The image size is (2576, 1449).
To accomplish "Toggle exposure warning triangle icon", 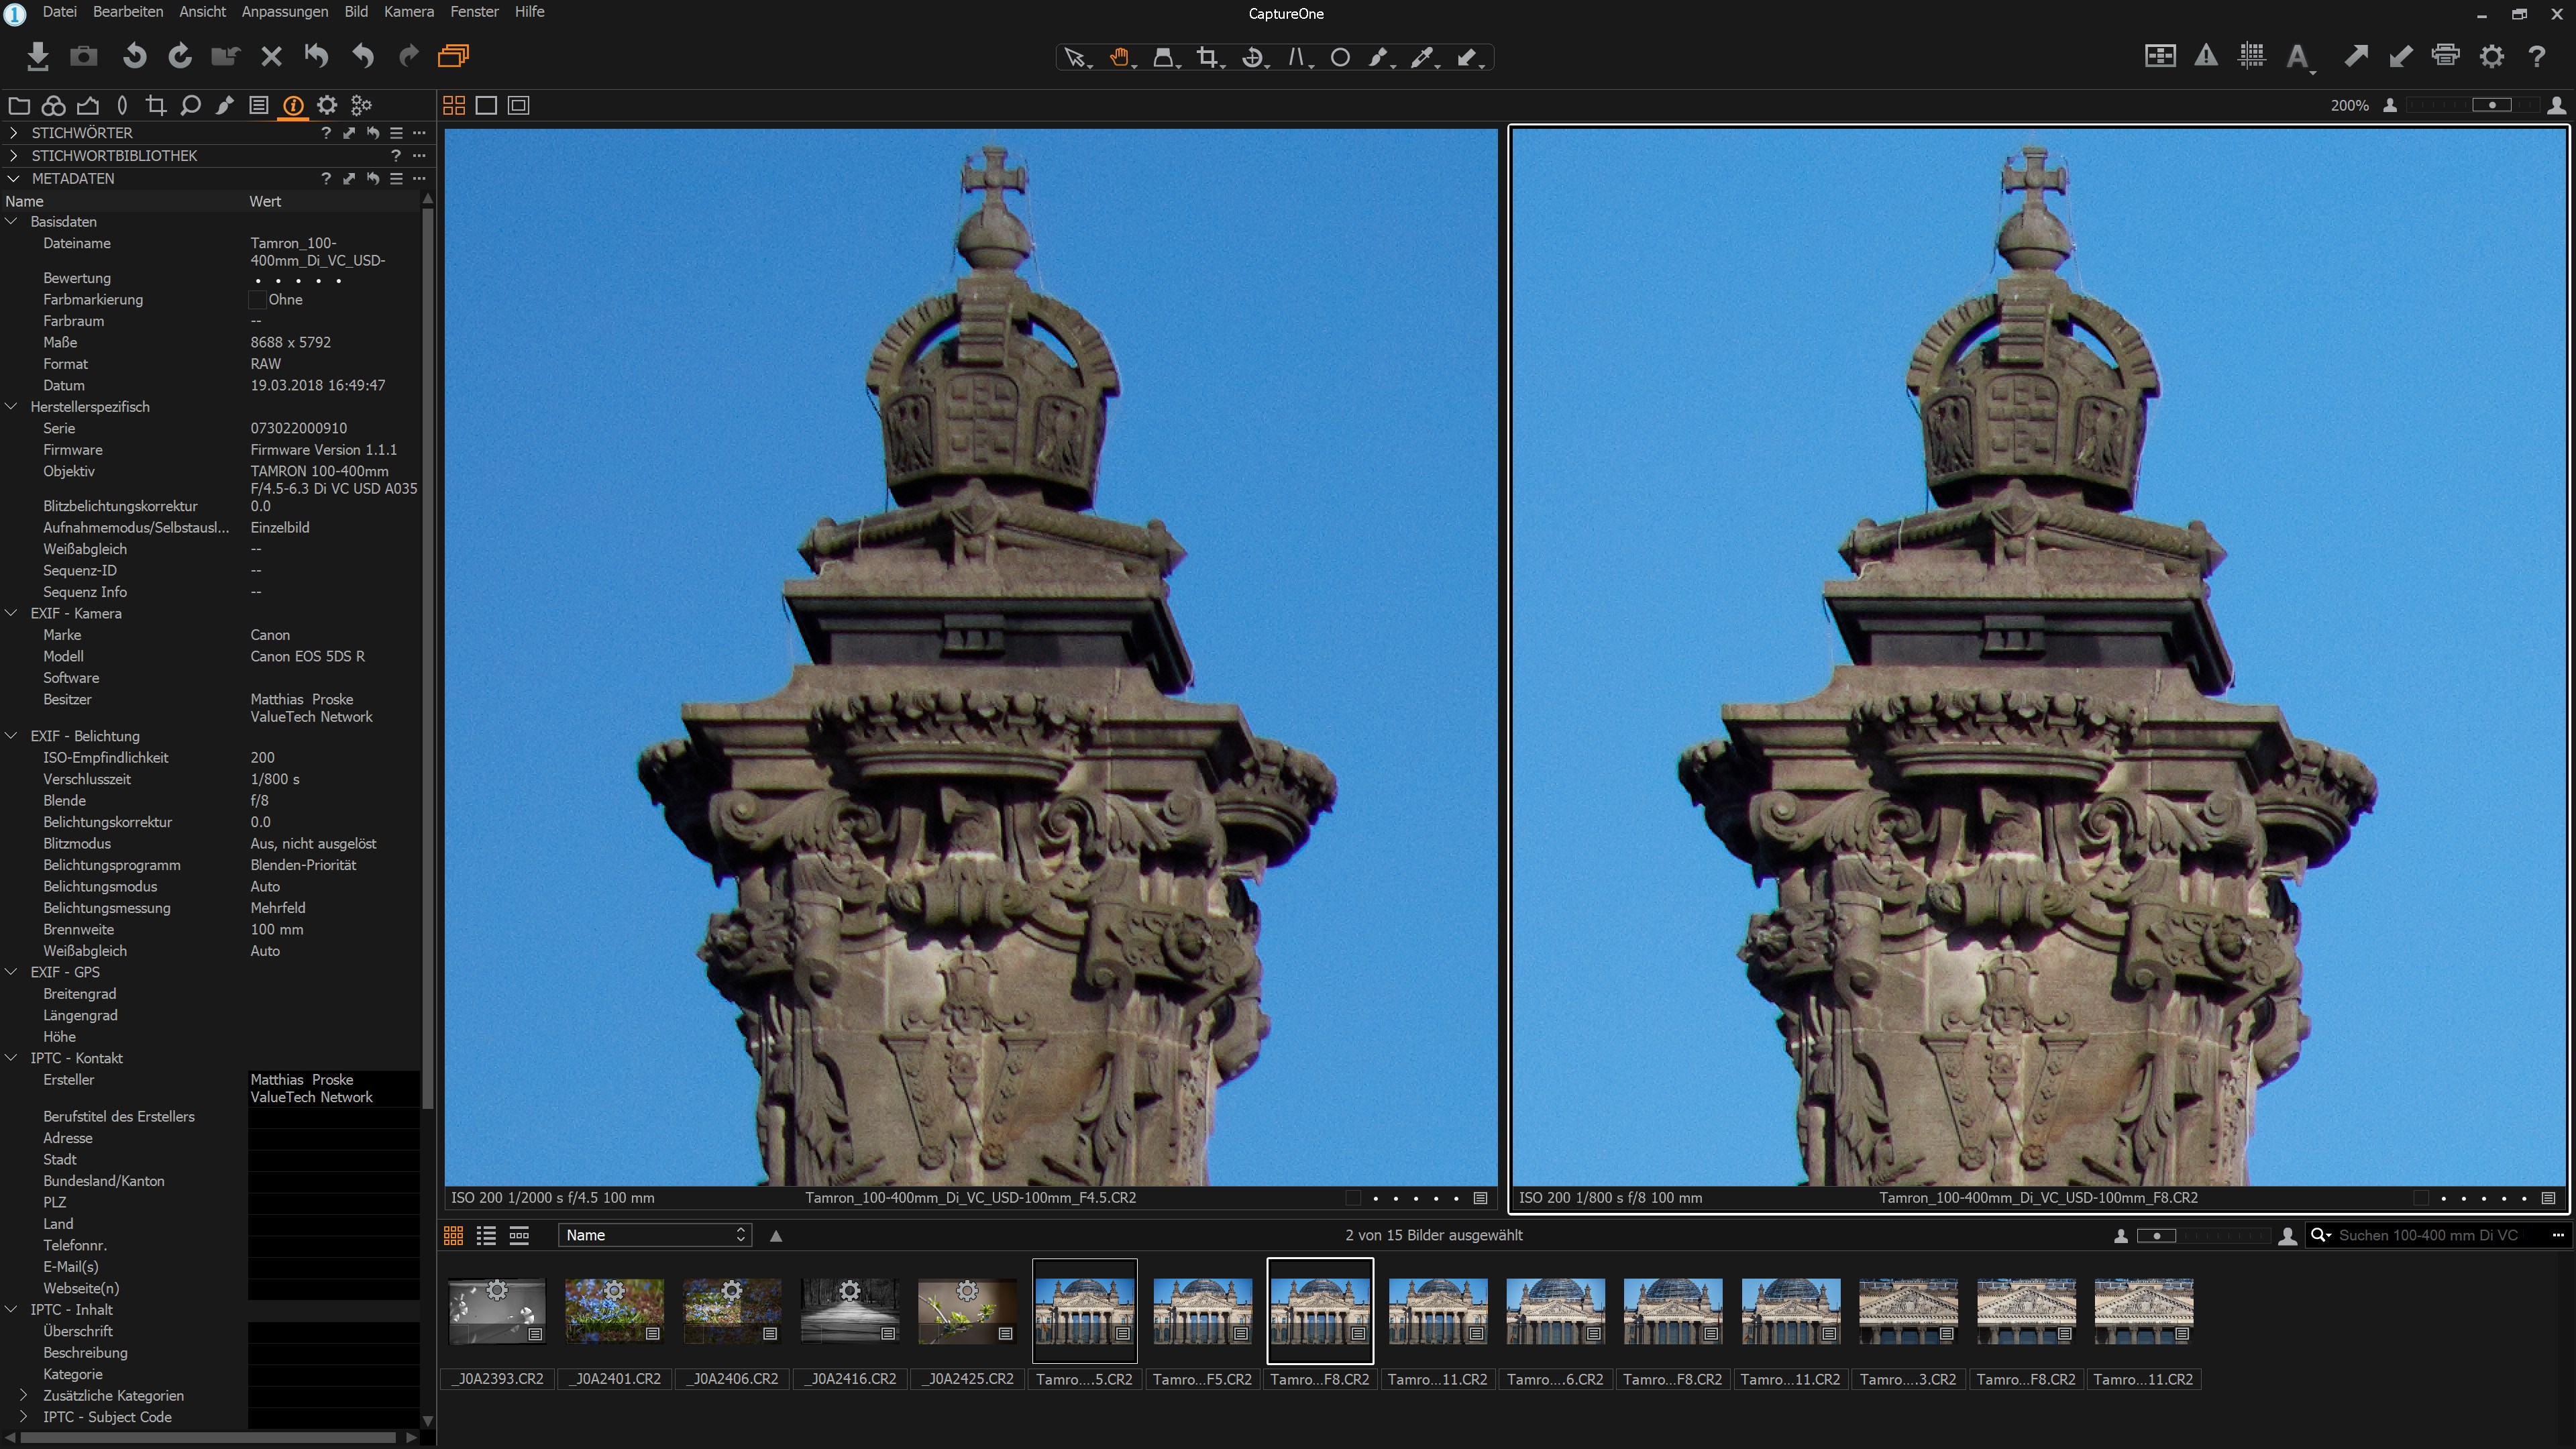I will tap(2206, 57).
